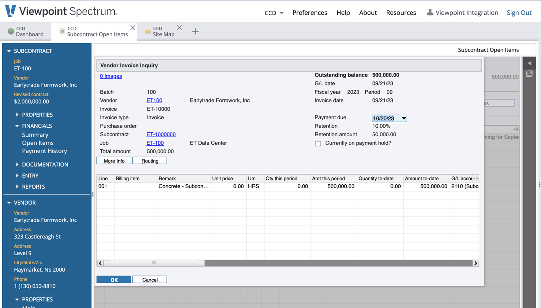
Task: Switch to the CCD Dashboard tab
Action: pyautogui.click(x=26, y=31)
